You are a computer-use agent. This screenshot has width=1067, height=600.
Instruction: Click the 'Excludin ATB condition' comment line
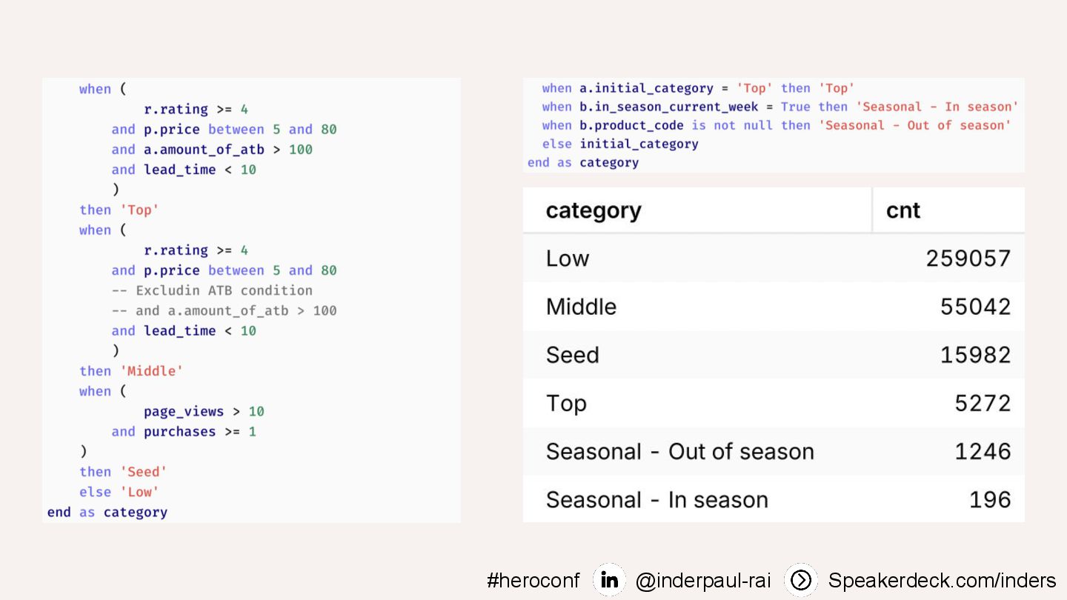click(212, 290)
